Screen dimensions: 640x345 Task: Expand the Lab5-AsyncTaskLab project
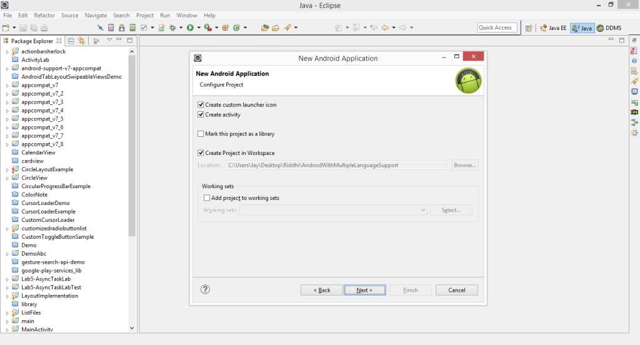(7, 279)
